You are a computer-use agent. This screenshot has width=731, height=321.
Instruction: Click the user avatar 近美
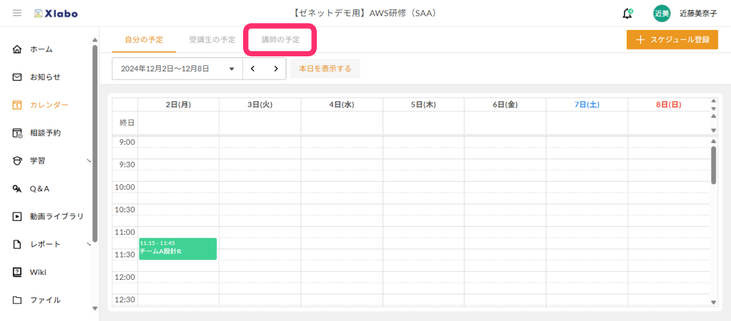pyautogui.click(x=661, y=14)
